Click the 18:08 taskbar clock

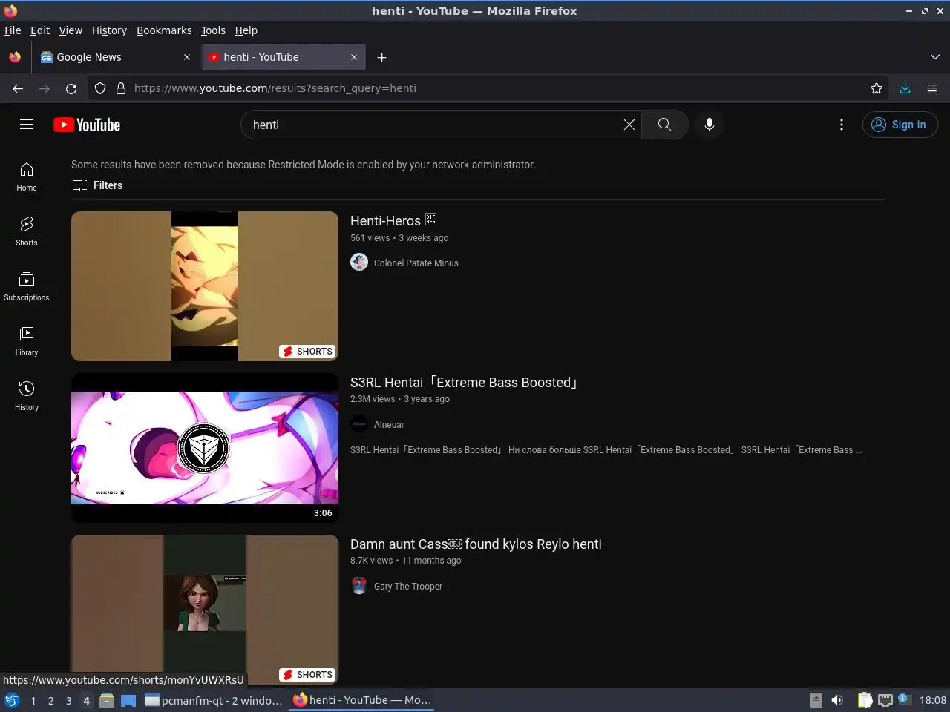pos(932,700)
